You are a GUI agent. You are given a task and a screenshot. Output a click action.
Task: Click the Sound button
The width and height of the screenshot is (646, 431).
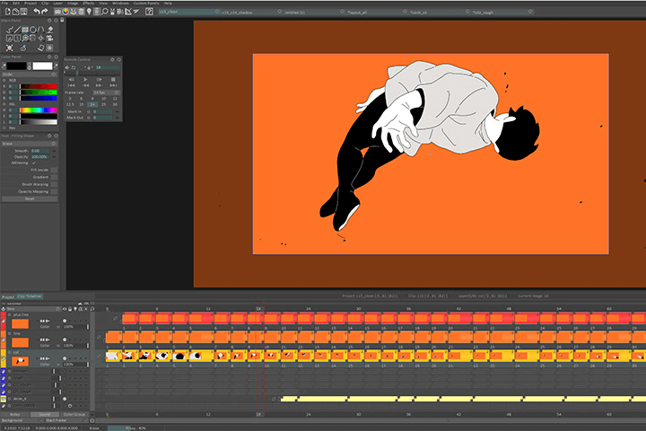tap(45, 414)
